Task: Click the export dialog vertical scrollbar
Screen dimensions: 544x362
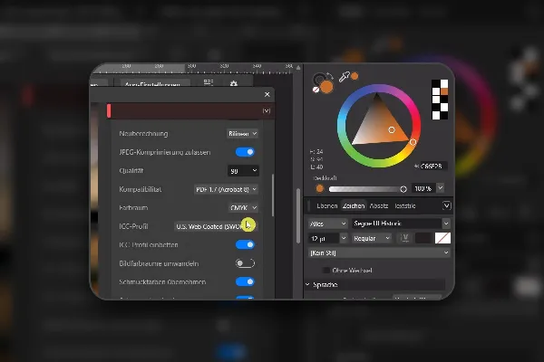Action: click(273, 195)
